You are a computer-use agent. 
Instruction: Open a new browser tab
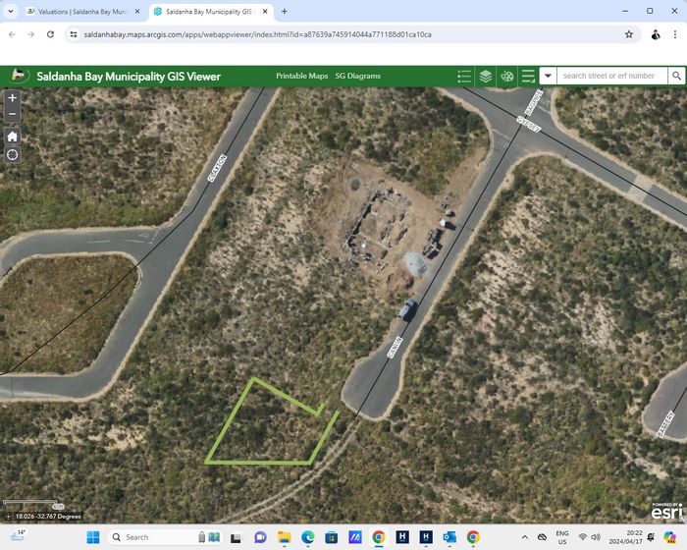click(285, 12)
